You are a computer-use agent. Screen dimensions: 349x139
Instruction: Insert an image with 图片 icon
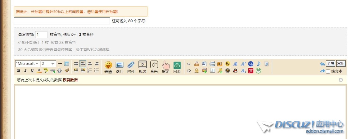tap(120, 67)
